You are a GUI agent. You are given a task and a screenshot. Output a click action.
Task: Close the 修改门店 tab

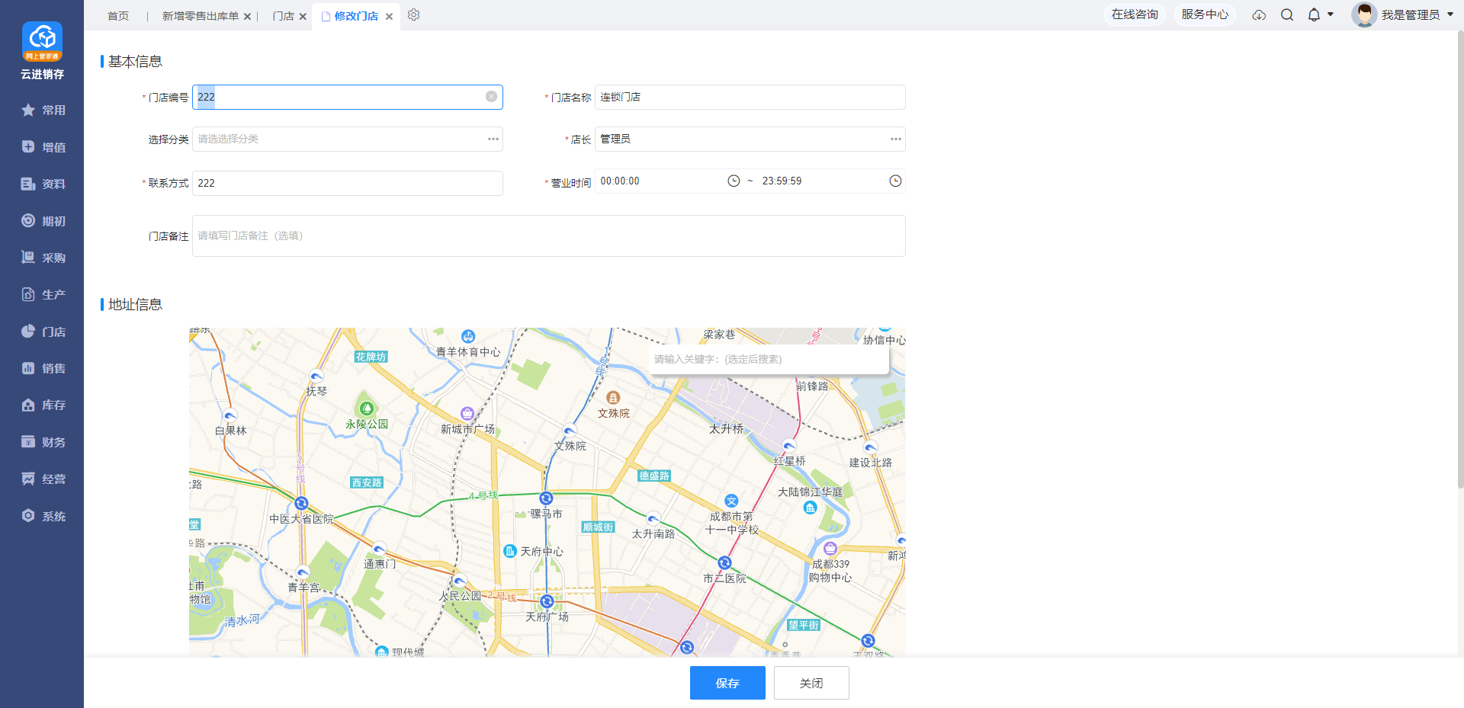tap(389, 16)
